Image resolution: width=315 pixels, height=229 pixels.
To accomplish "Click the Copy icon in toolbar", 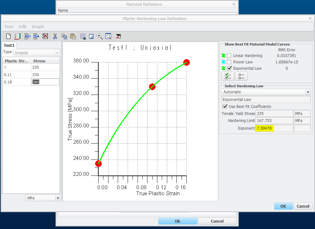I will (64, 36).
